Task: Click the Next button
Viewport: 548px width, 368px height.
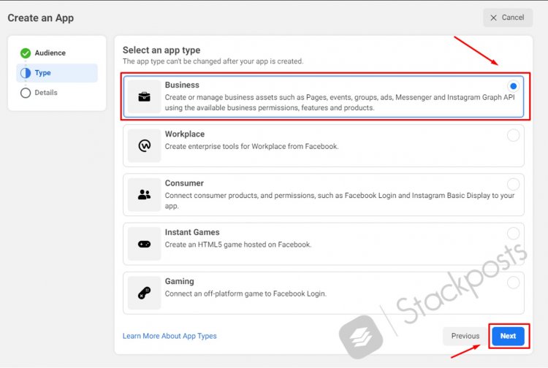Action: point(508,336)
